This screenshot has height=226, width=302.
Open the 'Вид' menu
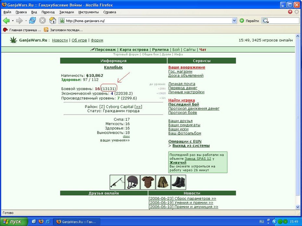tap(34, 12)
